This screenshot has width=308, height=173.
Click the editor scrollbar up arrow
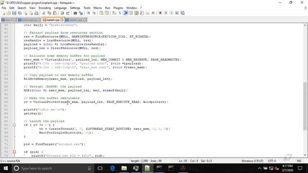pos(305,25)
